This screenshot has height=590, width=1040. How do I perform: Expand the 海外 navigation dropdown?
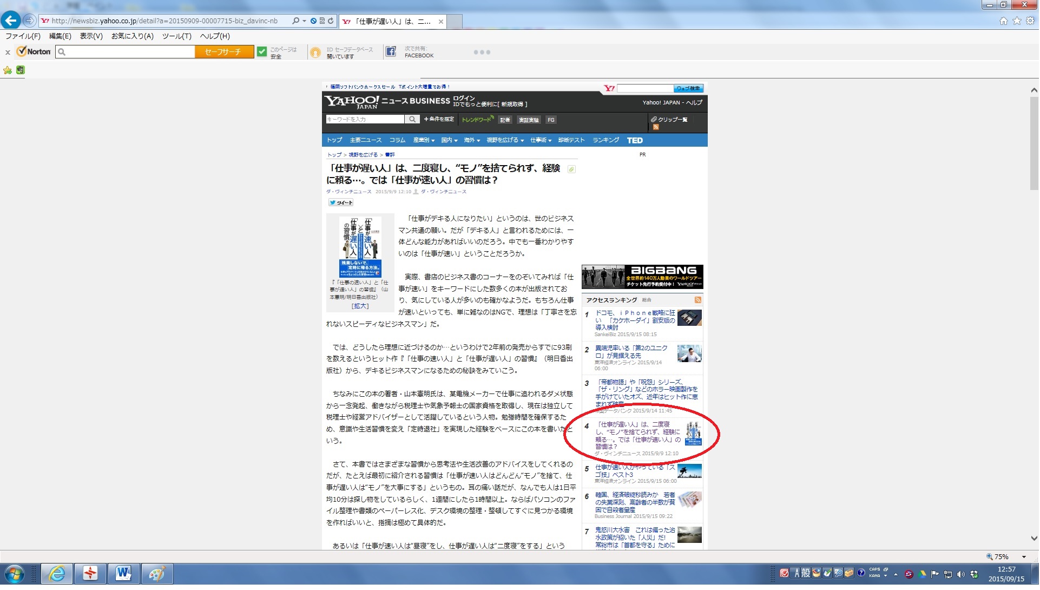click(x=472, y=141)
